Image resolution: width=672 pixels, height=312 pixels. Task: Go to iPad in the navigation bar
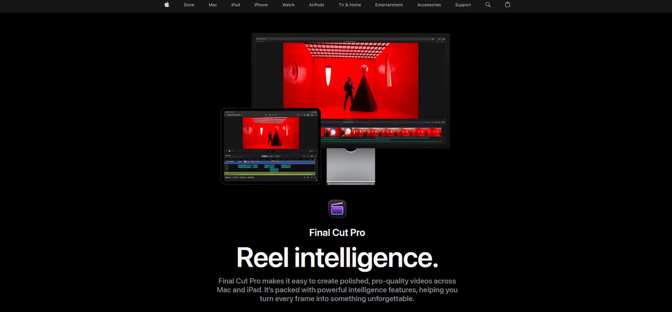click(x=236, y=5)
